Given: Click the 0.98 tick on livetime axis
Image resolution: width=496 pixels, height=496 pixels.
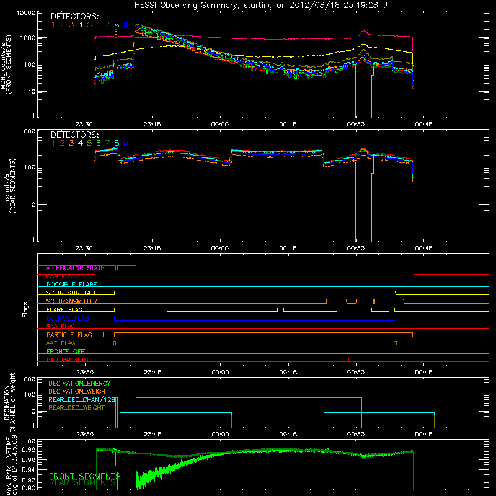Looking at the screenshot, I should point(28,449).
